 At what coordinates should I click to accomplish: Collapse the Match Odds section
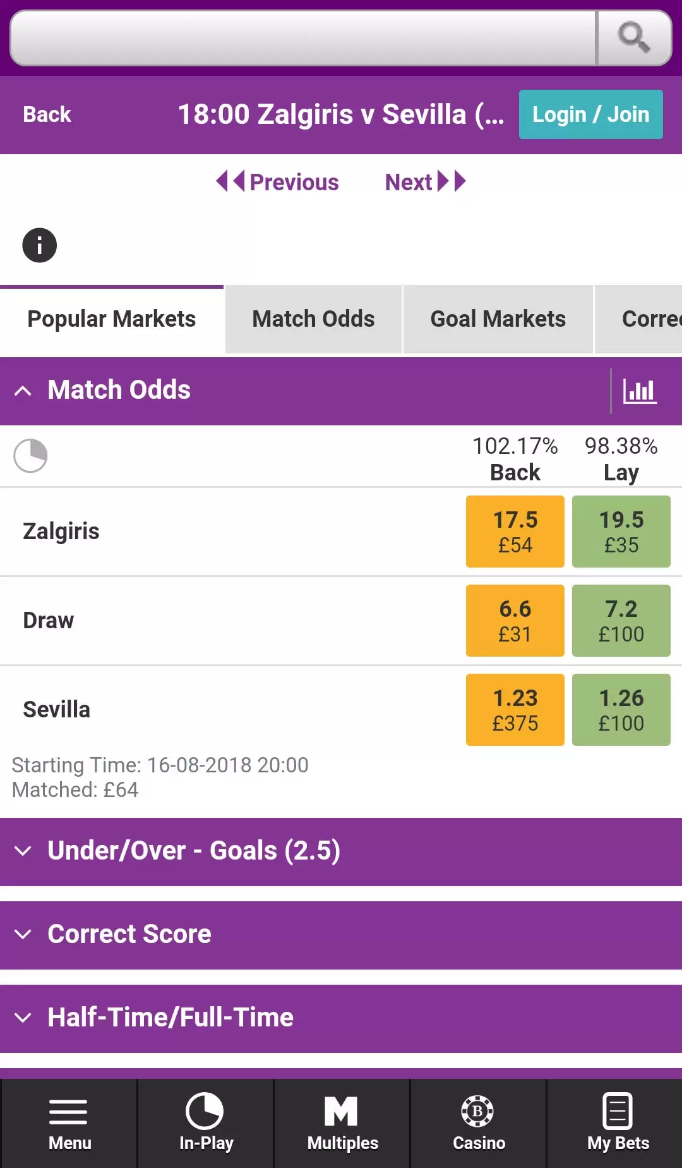click(23, 391)
